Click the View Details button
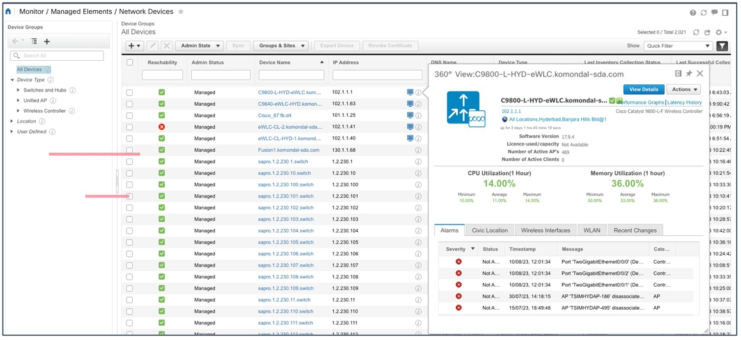The image size is (741, 340). point(643,89)
